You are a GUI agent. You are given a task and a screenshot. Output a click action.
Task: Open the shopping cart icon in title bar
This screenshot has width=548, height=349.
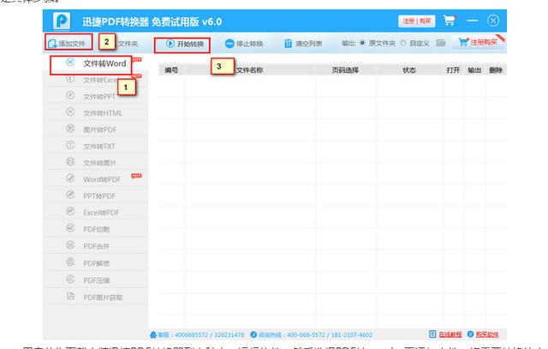(x=450, y=21)
